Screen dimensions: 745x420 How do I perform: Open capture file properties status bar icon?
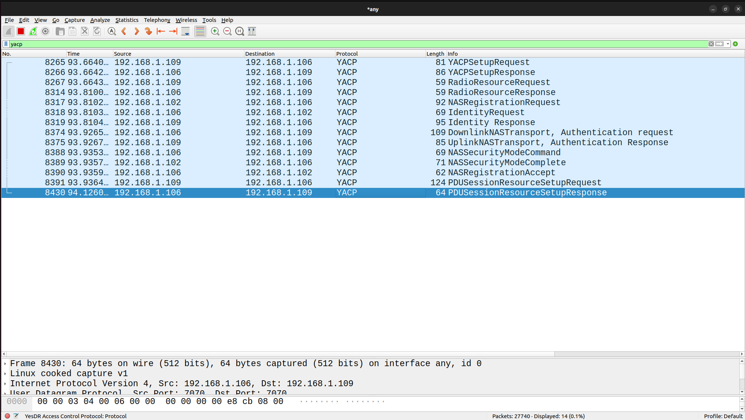pyautogui.click(x=16, y=416)
